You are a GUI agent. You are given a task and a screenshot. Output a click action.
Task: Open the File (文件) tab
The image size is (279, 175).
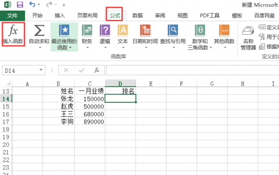point(13,16)
